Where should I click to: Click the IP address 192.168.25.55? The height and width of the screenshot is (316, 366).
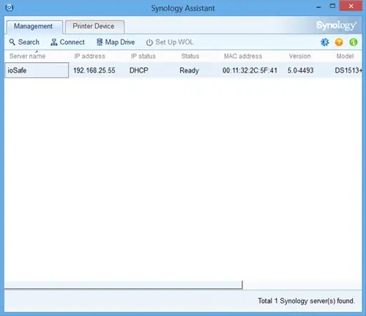coord(94,70)
